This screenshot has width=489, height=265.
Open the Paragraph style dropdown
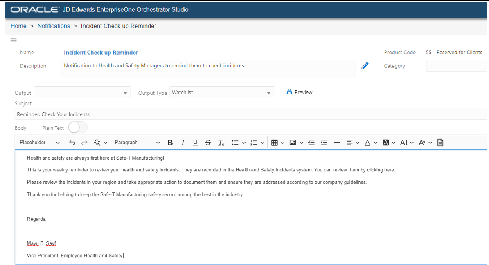point(137,142)
